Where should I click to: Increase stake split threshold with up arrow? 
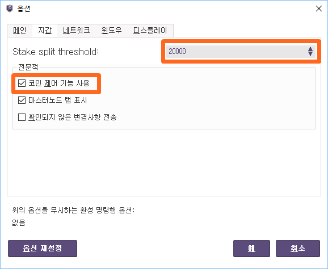[310, 49]
